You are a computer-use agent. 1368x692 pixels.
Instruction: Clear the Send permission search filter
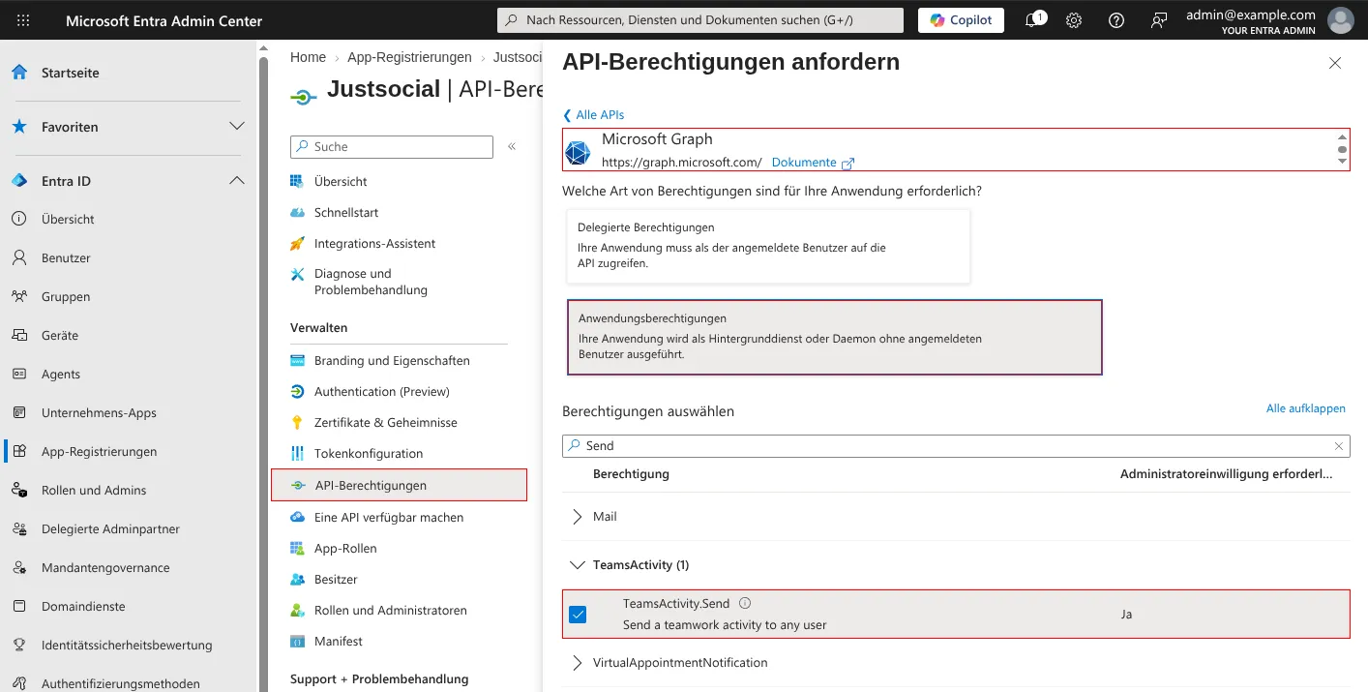coord(1339,446)
